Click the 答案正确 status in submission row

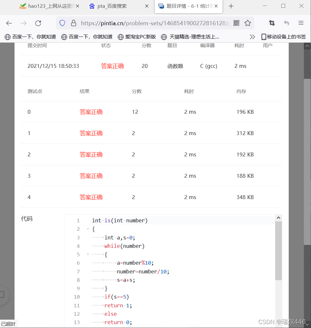pos(112,66)
